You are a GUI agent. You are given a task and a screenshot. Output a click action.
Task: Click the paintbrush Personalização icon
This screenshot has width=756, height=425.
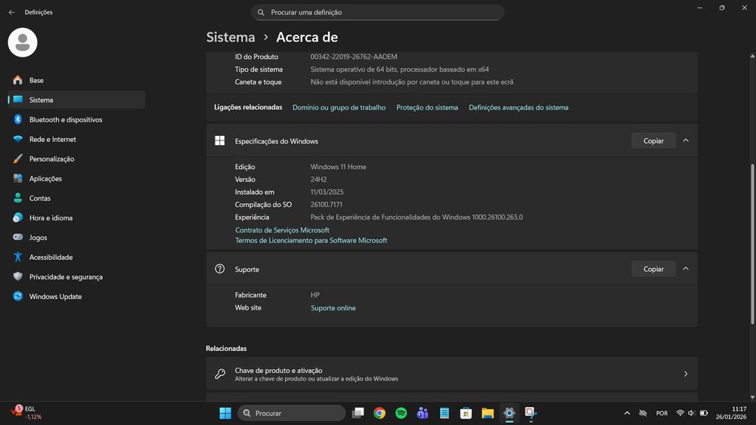coord(18,159)
